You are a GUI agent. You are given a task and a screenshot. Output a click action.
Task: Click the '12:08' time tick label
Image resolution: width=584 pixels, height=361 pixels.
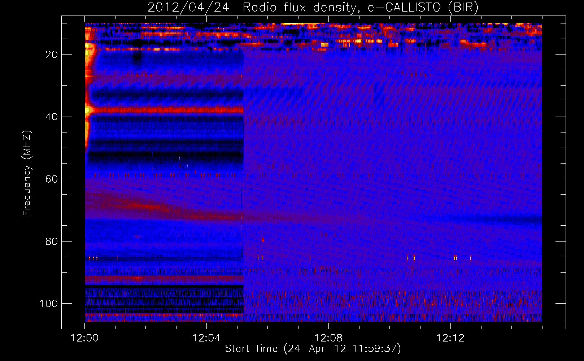328,338
